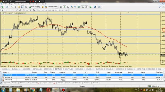Viewport: 165px width, 92px height.
Task: Toggle the Terminal window toolbar button
Action: coord(22,7)
